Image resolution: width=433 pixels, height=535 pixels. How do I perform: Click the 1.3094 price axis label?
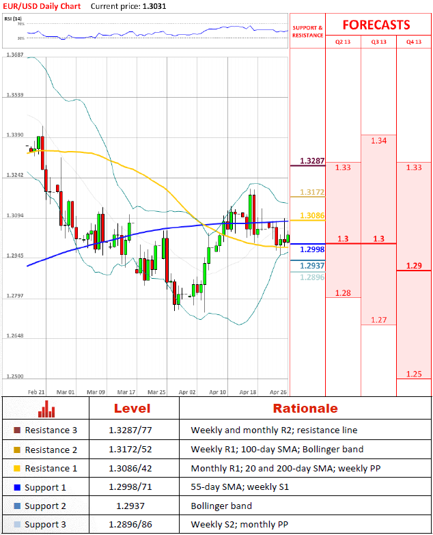(x=15, y=215)
